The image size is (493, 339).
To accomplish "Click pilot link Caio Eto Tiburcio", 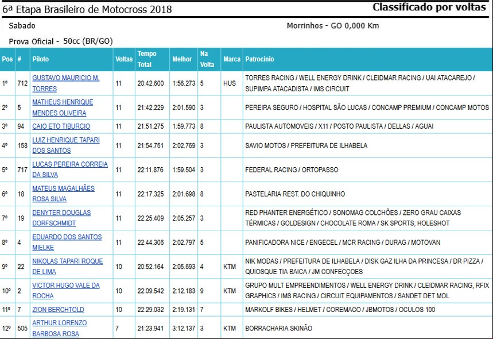I will [61, 126].
